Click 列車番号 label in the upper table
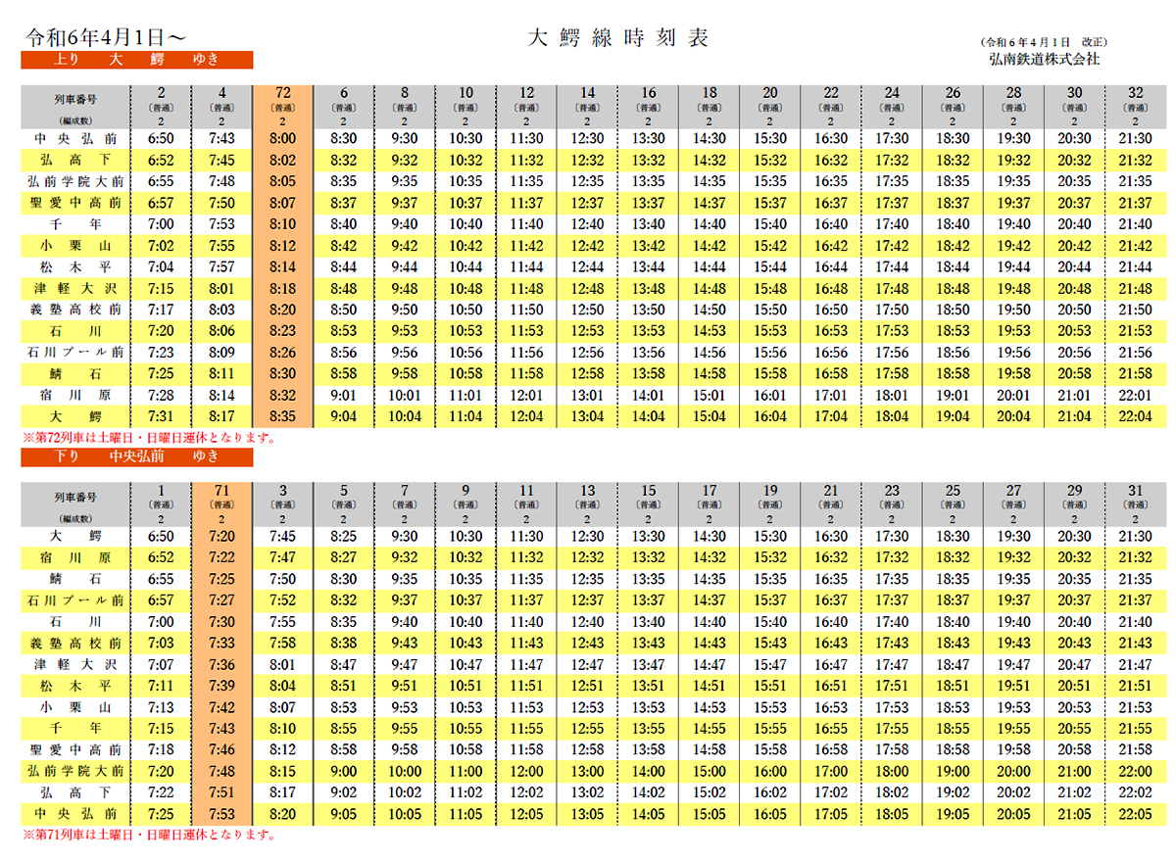This screenshot has height=862, width=1176. (x=75, y=99)
